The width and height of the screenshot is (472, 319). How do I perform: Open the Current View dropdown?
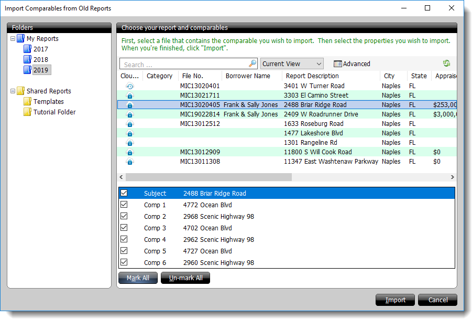(x=292, y=64)
